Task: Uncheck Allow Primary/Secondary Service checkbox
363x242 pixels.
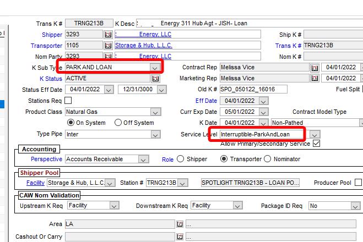Action: tap(316, 144)
